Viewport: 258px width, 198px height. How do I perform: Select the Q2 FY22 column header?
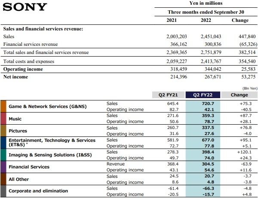[203, 95]
